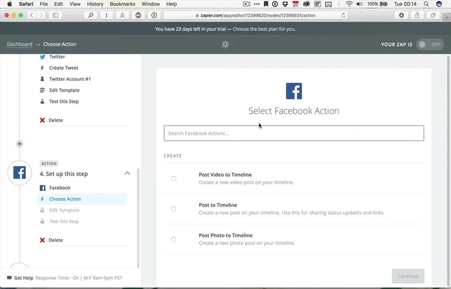
Task: Open the History menu
Action: (x=95, y=4)
